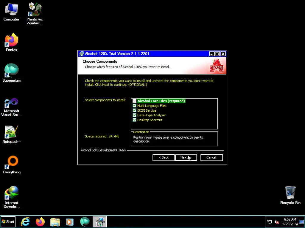Select the Microsoft Visual Studio desktop shortcut
Image resolution: width=305 pixels, height=228 pixels.
point(12,107)
